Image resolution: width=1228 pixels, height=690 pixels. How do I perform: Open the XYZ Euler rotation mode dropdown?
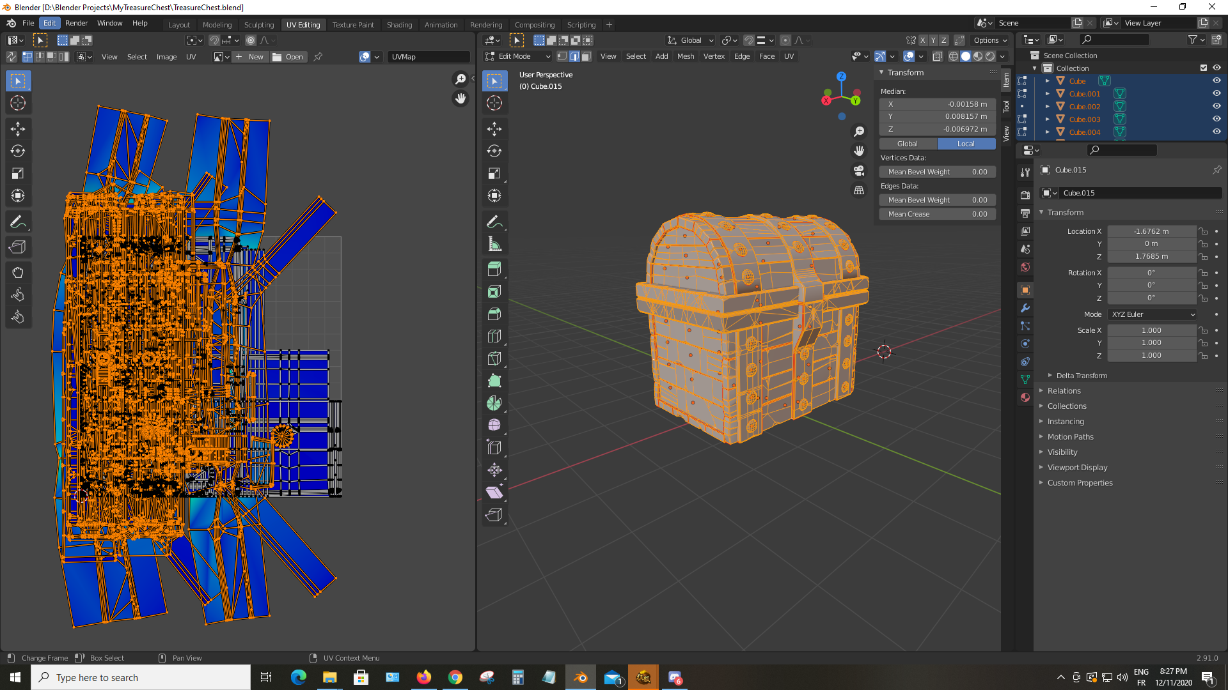(1153, 314)
